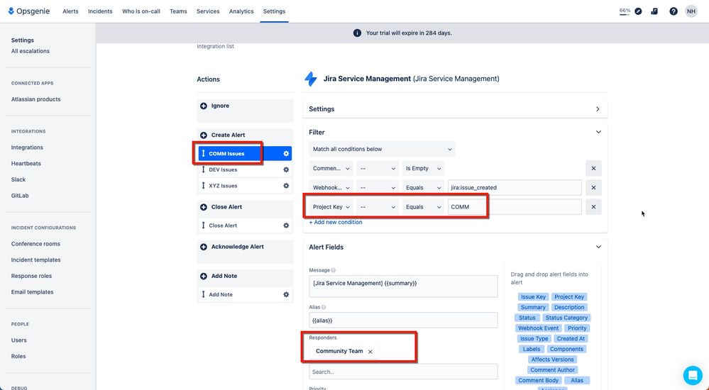Click the Responders search field
The height and width of the screenshot is (390, 709).
click(x=403, y=372)
